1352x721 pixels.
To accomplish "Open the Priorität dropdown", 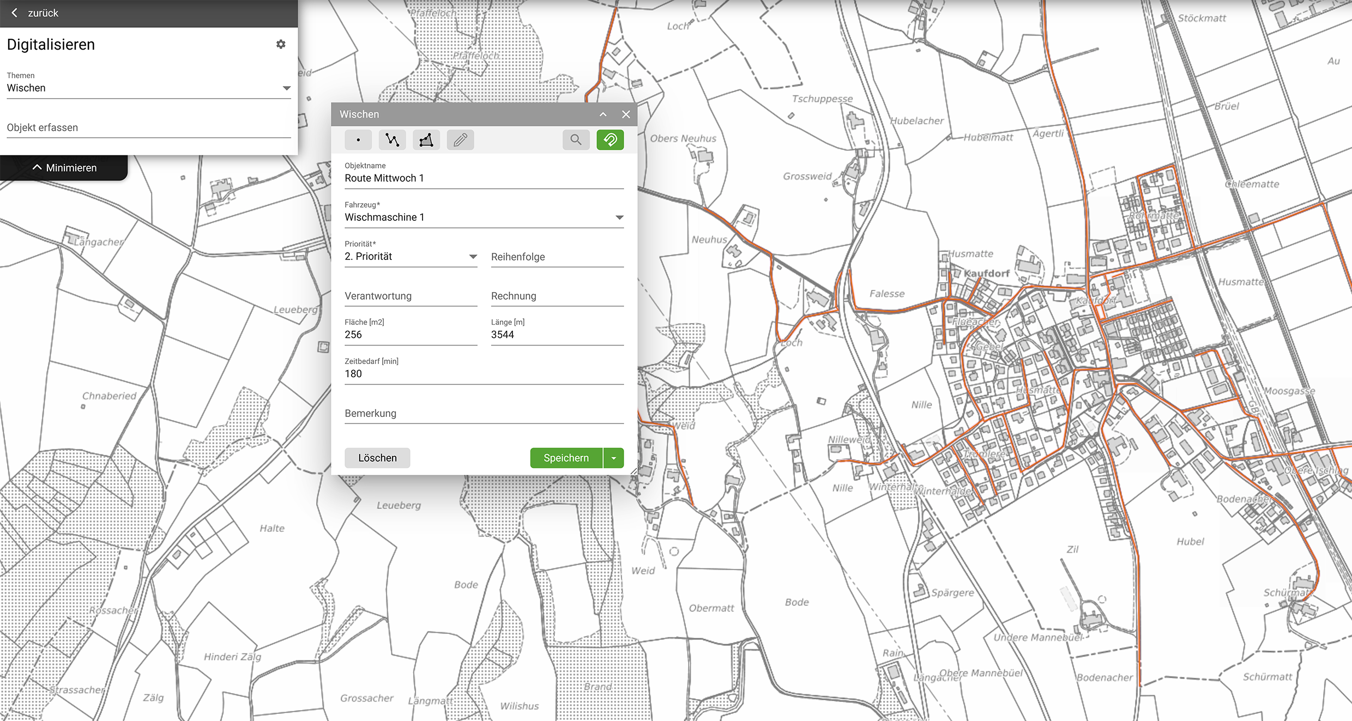I will [473, 257].
